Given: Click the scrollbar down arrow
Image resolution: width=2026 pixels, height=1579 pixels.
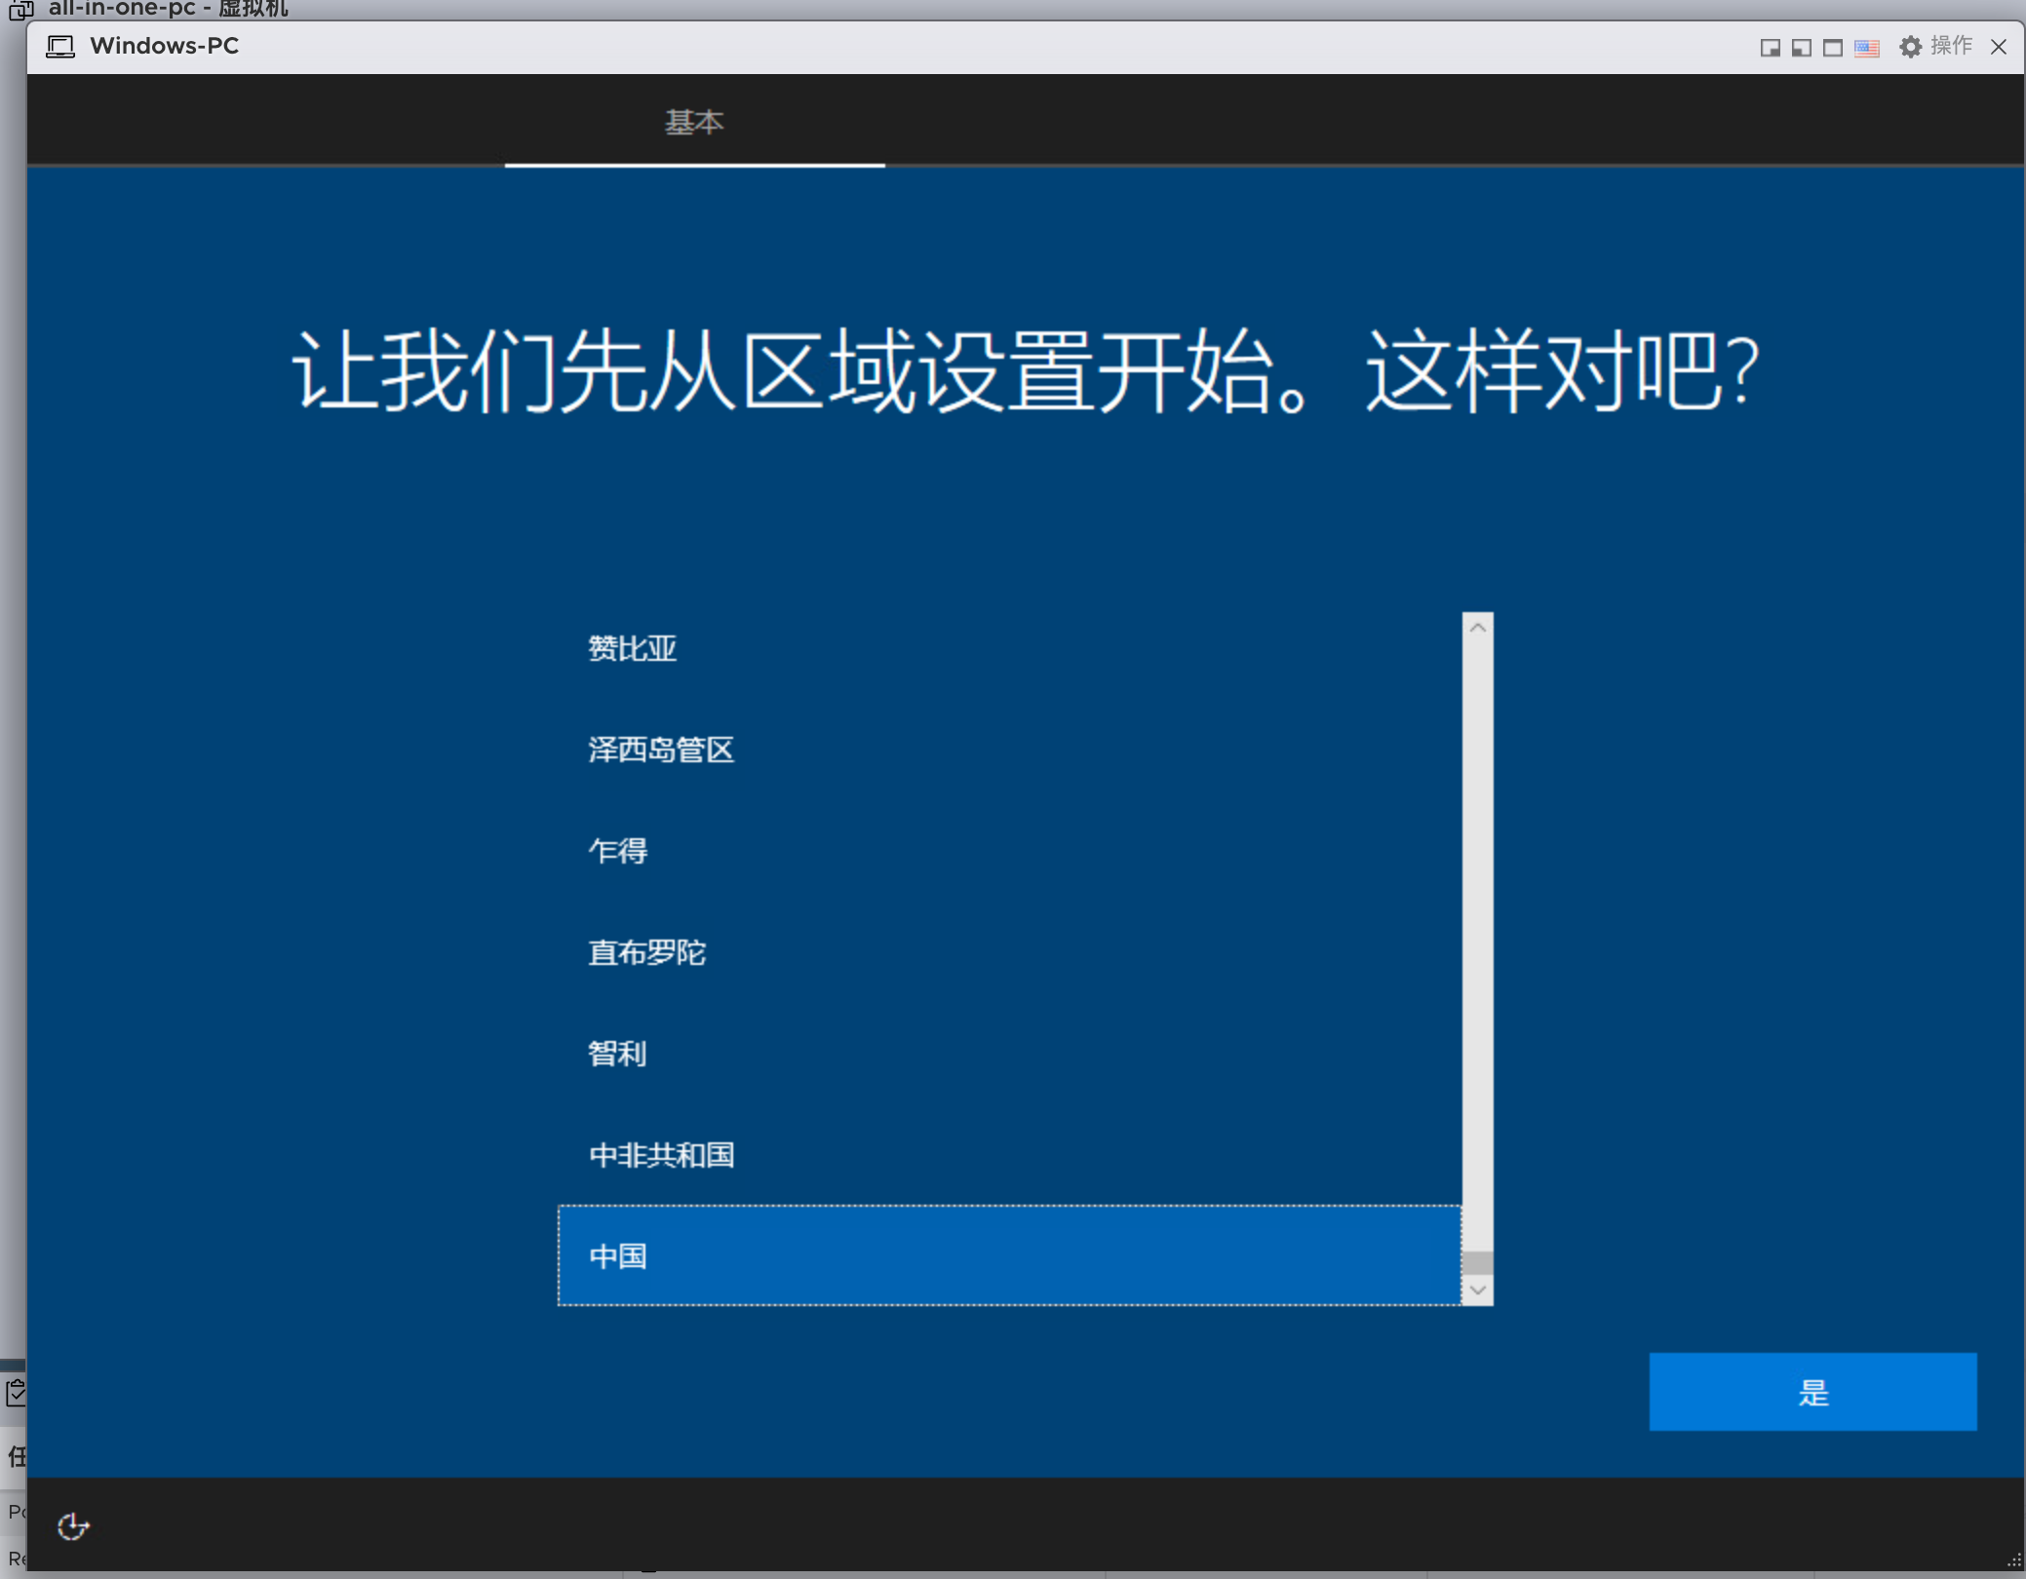Looking at the screenshot, I should point(1478,1290).
